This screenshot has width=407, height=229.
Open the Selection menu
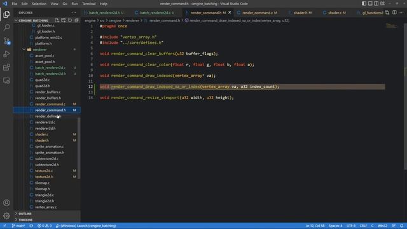pyautogui.click(x=39, y=4)
